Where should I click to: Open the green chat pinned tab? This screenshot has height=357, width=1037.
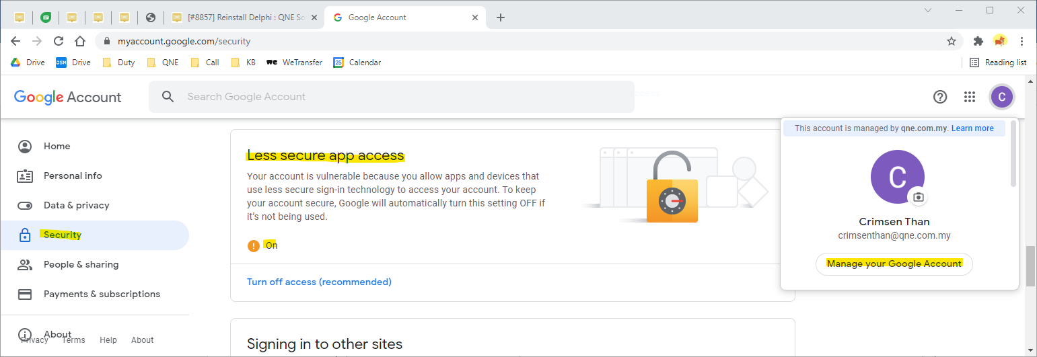pyautogui.click(x=45, y=17)
